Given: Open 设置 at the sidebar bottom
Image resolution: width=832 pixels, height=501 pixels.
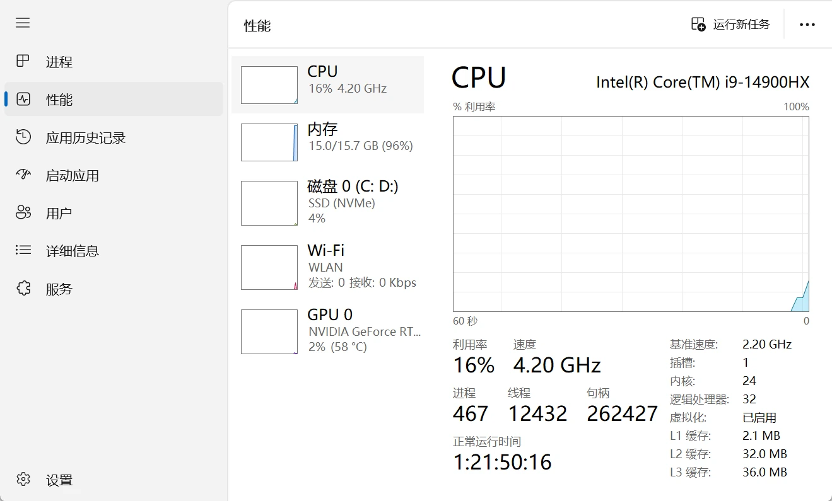Looking at the screenshot, I should 59,480.
